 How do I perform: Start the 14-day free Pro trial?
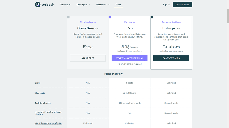(x=129, y=58)
